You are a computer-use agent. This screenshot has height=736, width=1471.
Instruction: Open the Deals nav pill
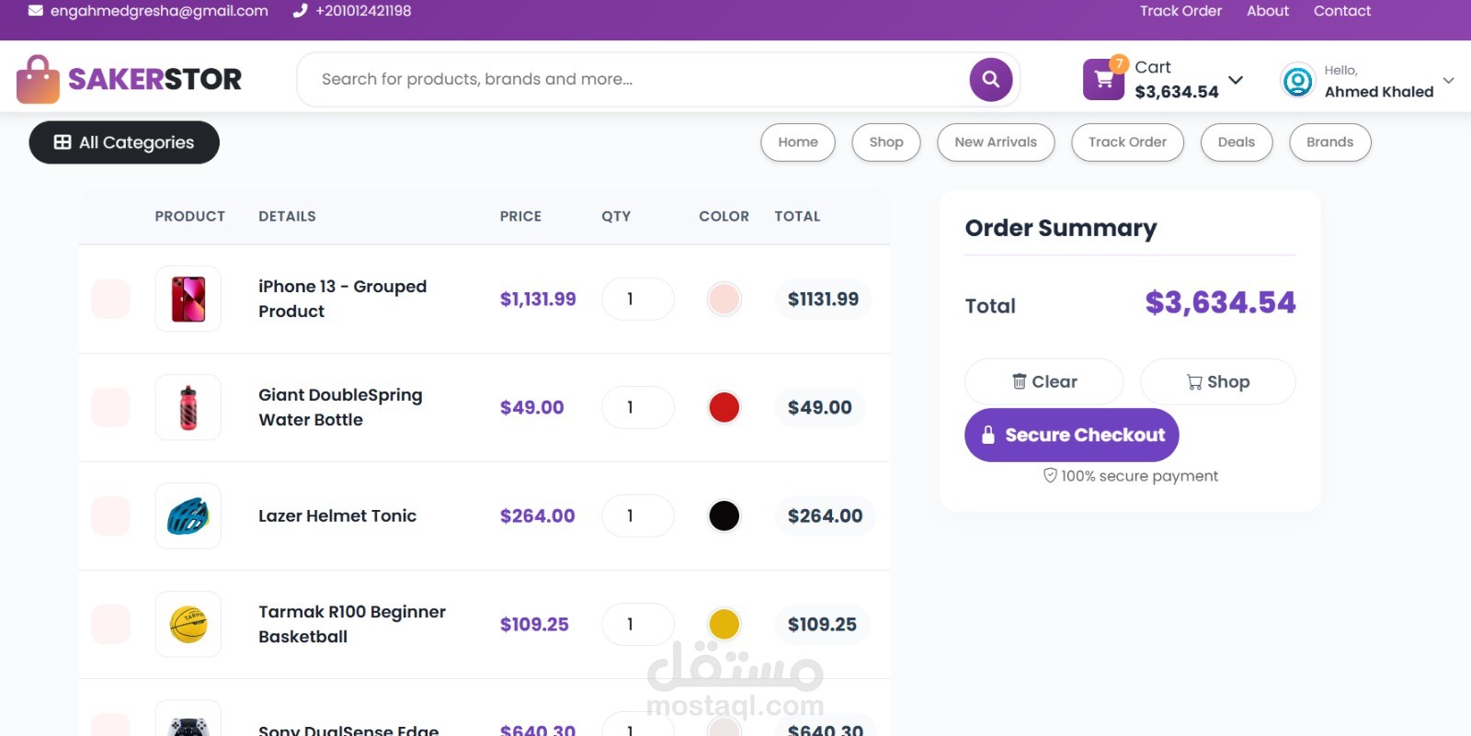coord(1237,142)
